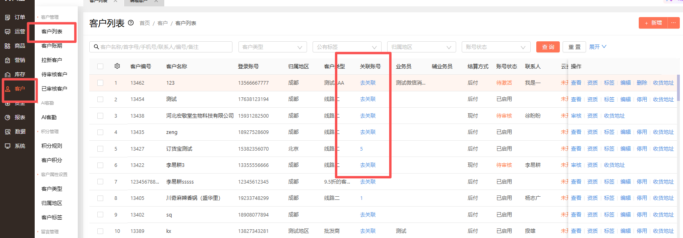Click the vertical table scrollbar

[x=678, y=87]
